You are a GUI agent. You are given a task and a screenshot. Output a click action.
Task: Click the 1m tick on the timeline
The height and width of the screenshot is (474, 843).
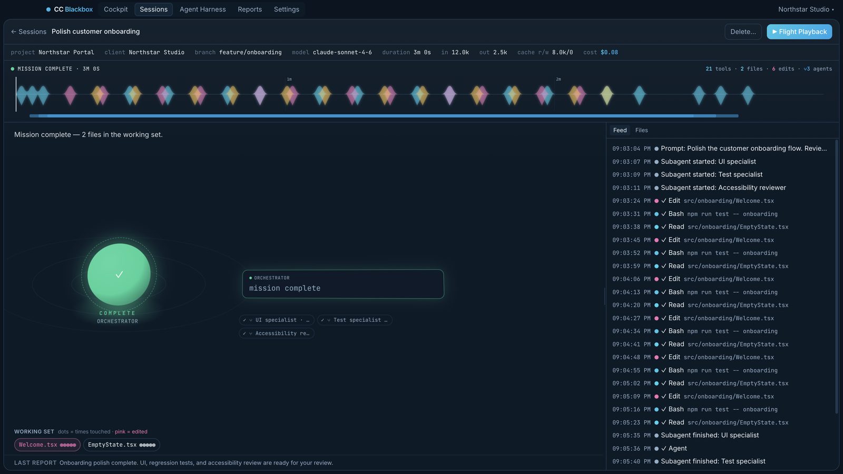[x=289, y=80]
